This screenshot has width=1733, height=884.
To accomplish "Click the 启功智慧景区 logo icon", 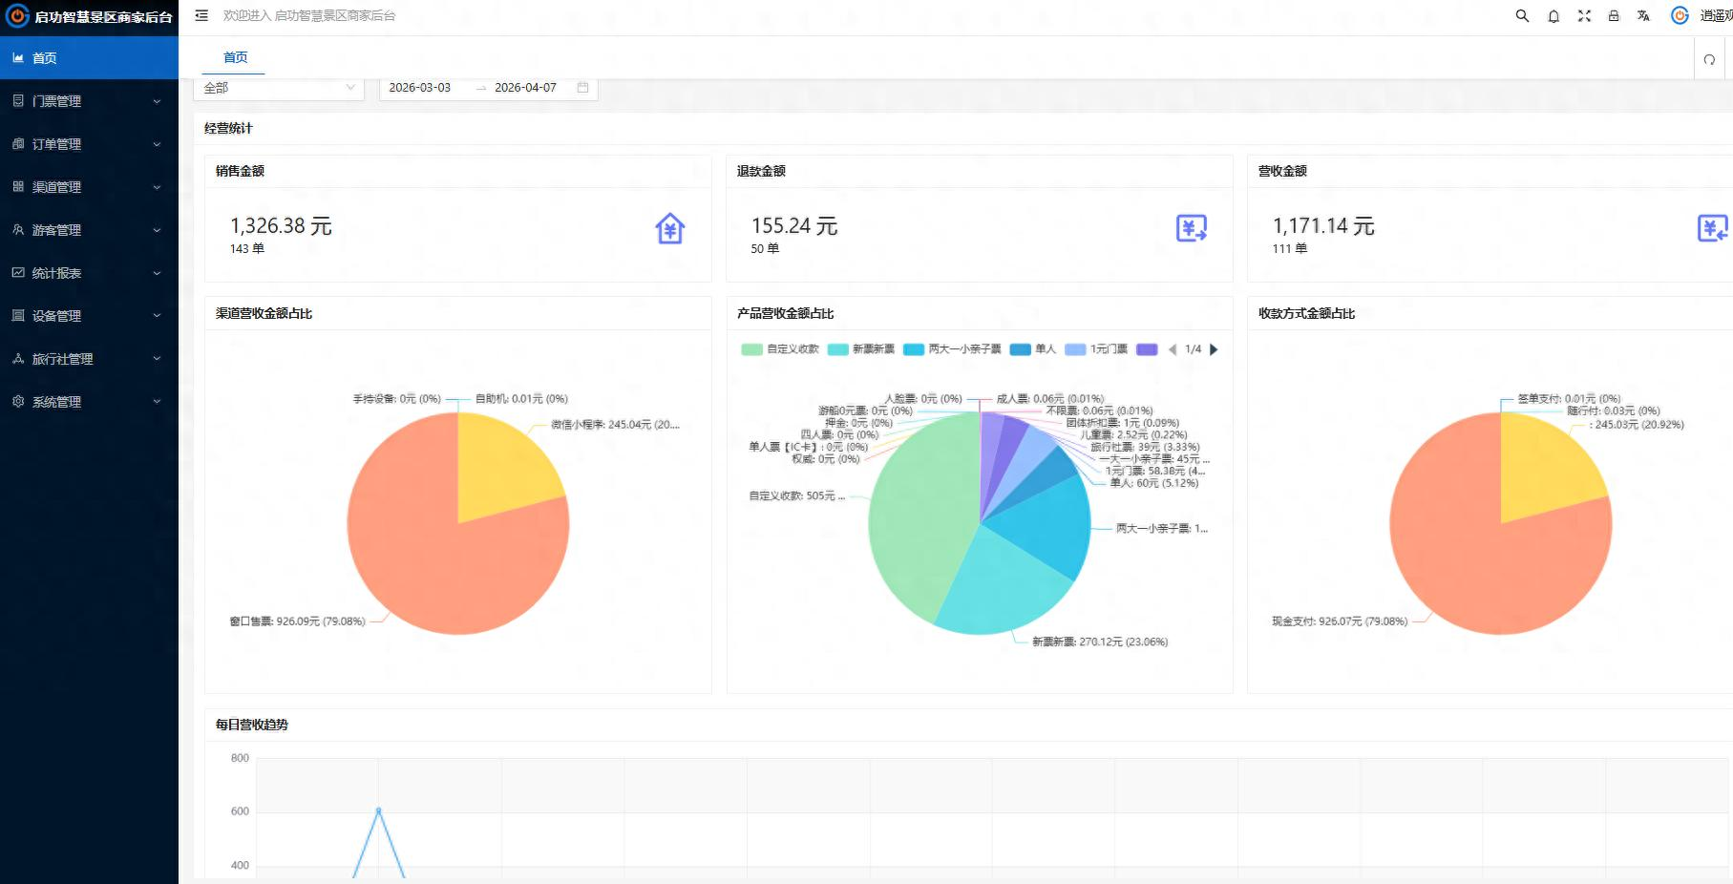I will [17, 16].
